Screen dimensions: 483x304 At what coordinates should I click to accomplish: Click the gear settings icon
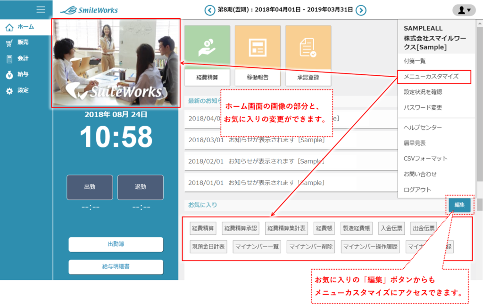coord(9,91)
